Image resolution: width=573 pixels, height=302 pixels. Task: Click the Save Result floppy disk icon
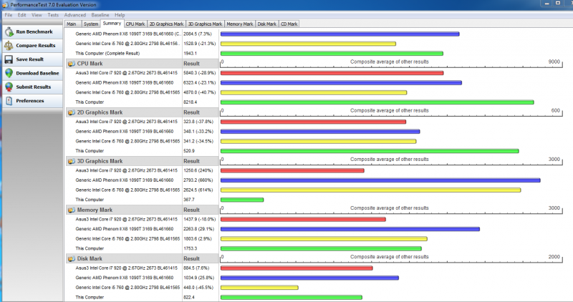click(8, 59)
